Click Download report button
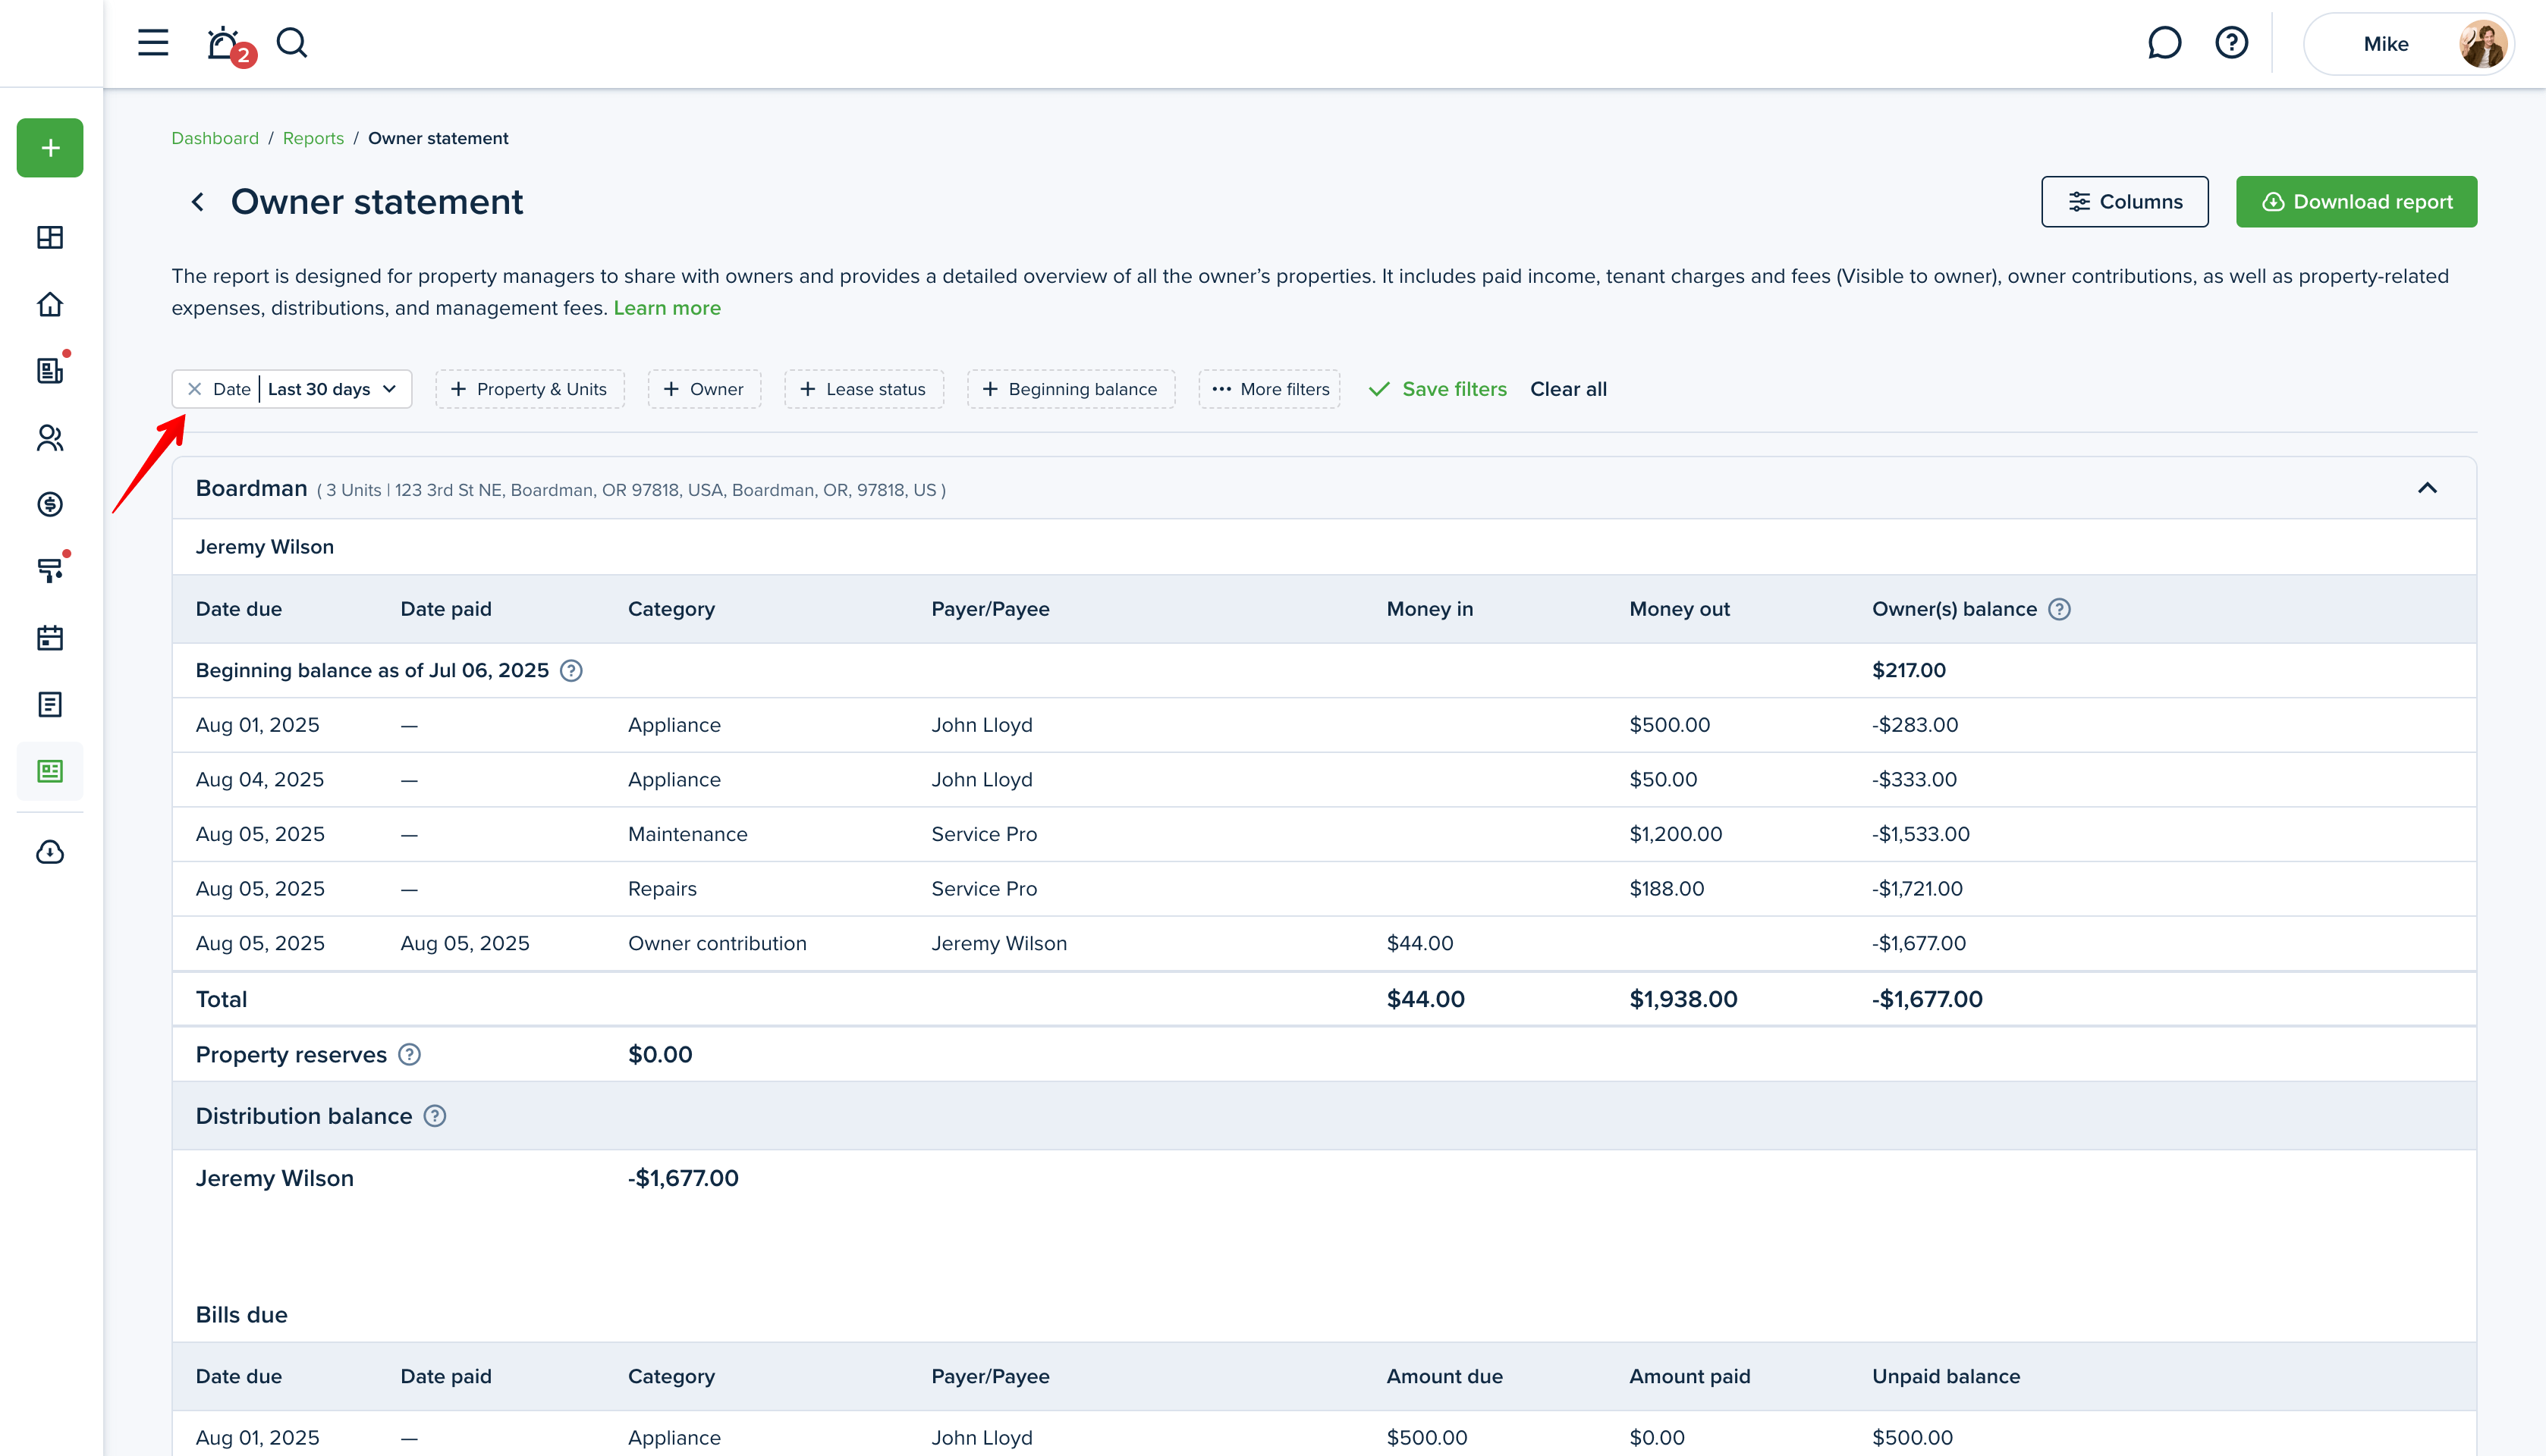 2357,202
